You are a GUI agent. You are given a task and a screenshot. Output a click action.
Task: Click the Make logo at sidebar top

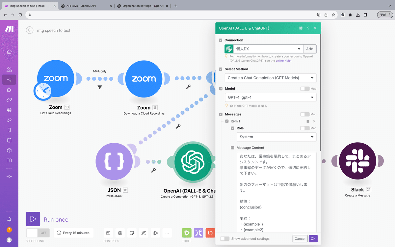pos(9,29)
